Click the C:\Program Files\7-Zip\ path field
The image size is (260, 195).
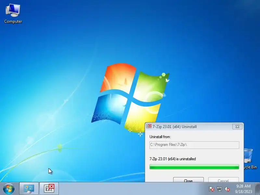(194, 145)
